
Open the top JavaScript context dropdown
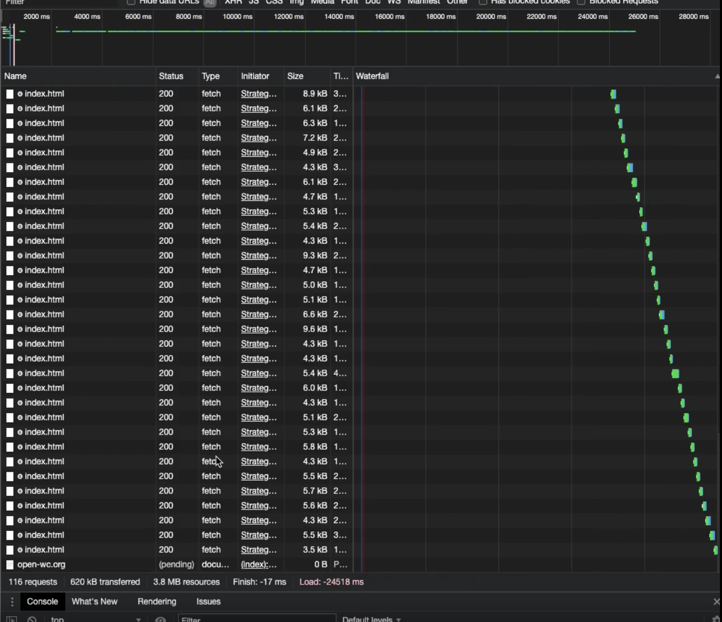click(95, 619)
